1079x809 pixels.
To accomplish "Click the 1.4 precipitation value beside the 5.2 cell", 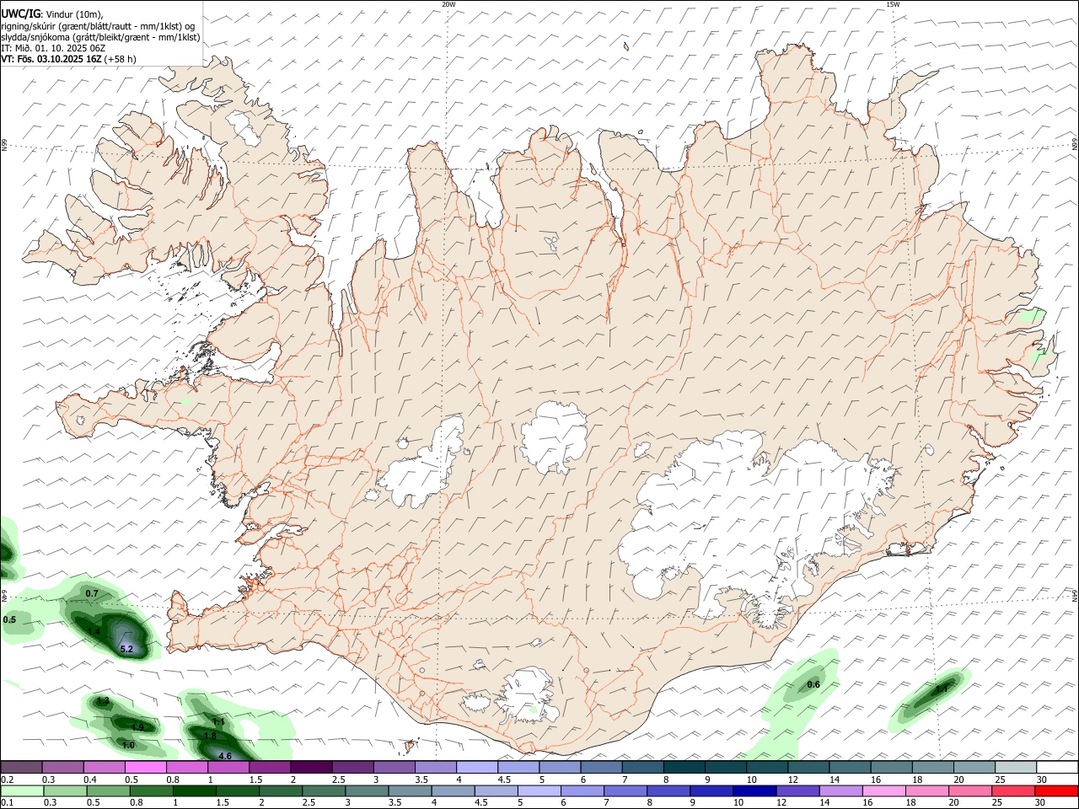I will pyautogui.click(x=94, y=631).
